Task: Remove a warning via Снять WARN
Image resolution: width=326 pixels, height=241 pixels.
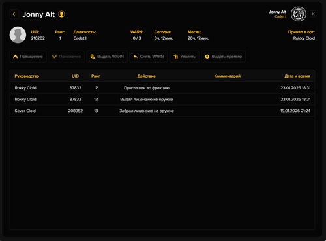Action: click(149, 57)
